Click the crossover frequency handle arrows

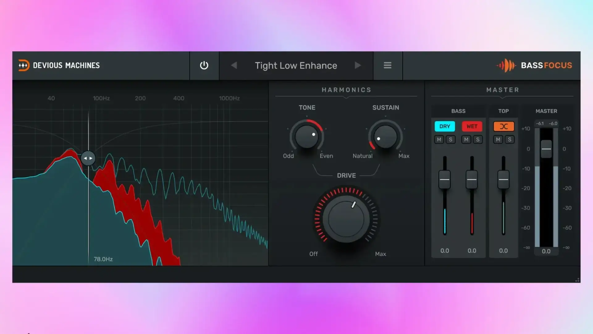tap(88, 158)
